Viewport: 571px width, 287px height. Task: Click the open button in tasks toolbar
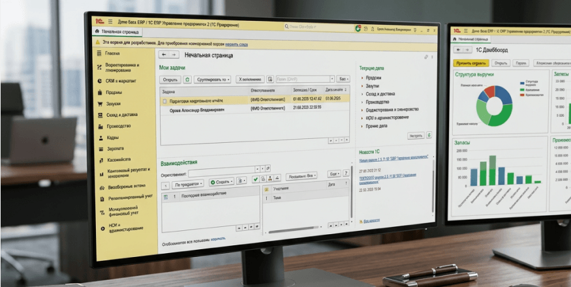(170, 80)
